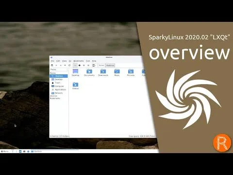233x175 pixels.
Task: Click the "8 item(s)" status text
Action: tap(60, 136)
